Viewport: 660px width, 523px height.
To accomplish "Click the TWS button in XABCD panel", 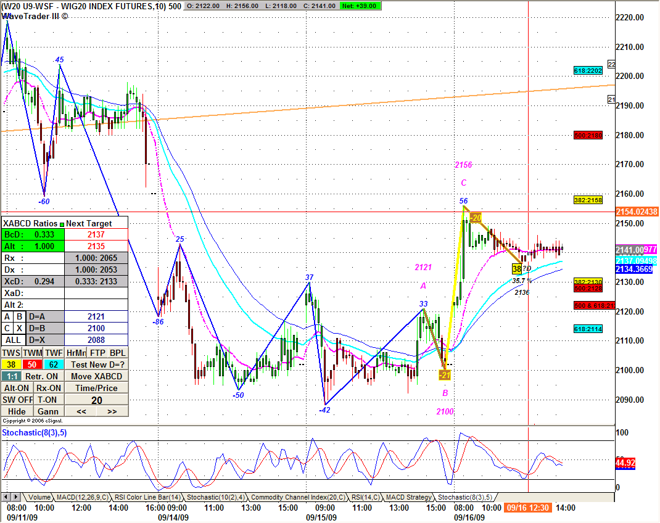I will point(11,353).
